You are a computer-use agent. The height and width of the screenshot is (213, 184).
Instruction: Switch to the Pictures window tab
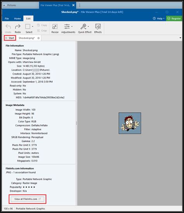click(20, 5)
